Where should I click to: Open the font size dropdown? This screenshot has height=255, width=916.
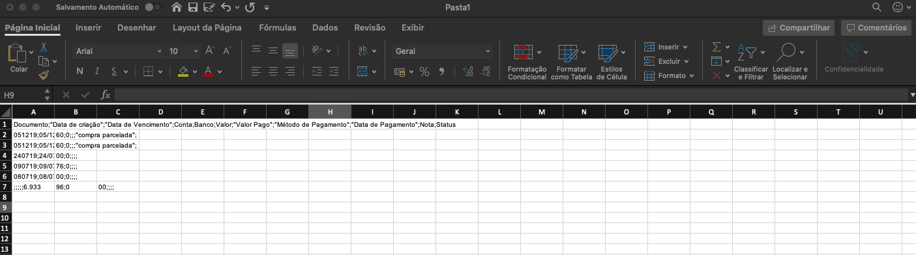tap(183, 51)
